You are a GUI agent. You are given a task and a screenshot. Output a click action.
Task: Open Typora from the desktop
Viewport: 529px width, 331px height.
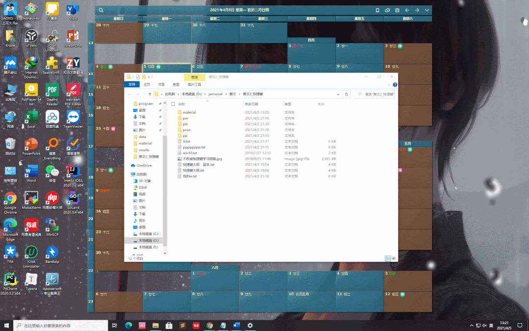click(x=30, y=280)
